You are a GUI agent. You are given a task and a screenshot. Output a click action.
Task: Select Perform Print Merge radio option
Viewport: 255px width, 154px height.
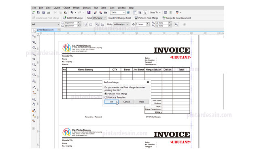click(x=116, y=94)
